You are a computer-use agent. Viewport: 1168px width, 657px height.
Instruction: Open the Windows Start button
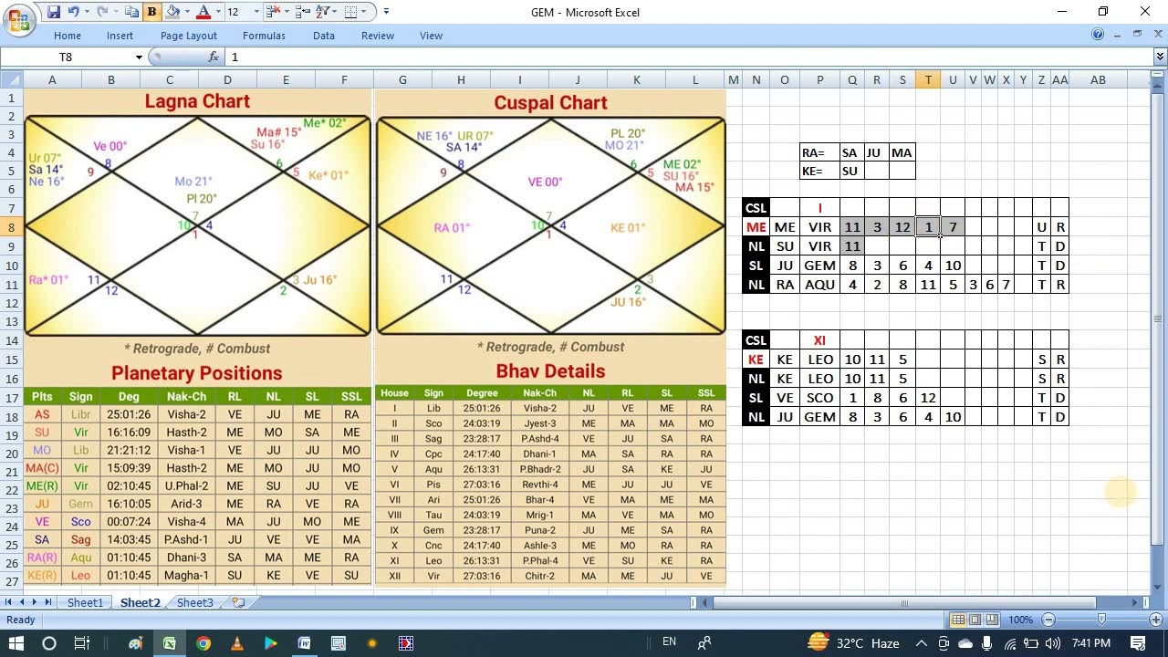(x=16, y=643)
